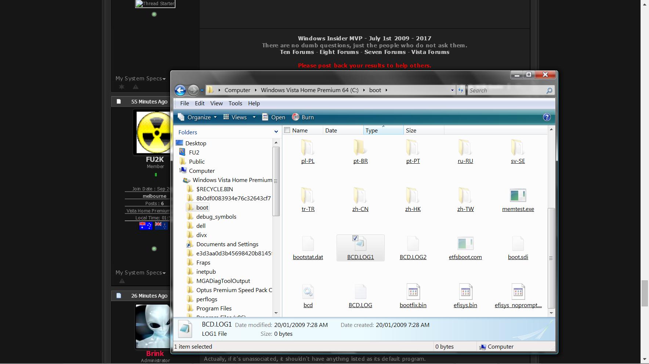This screenshot has width=649, height=364.
Task: Select the inetpub folder in tree
Action: (x=206, y=272)
